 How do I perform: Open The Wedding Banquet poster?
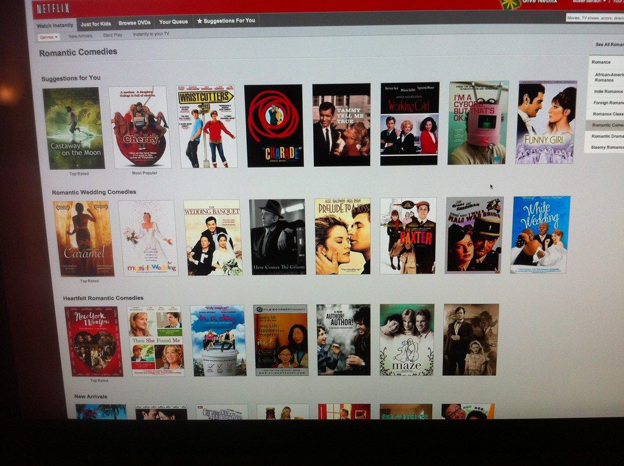point(213,238)
